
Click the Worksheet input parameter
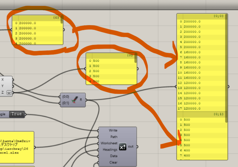click(x=109, y=143)
